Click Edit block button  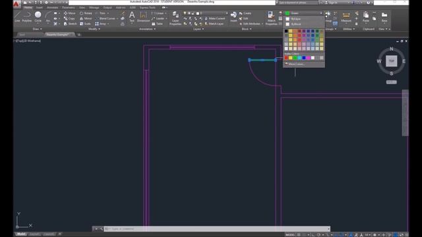pos(243,18)
